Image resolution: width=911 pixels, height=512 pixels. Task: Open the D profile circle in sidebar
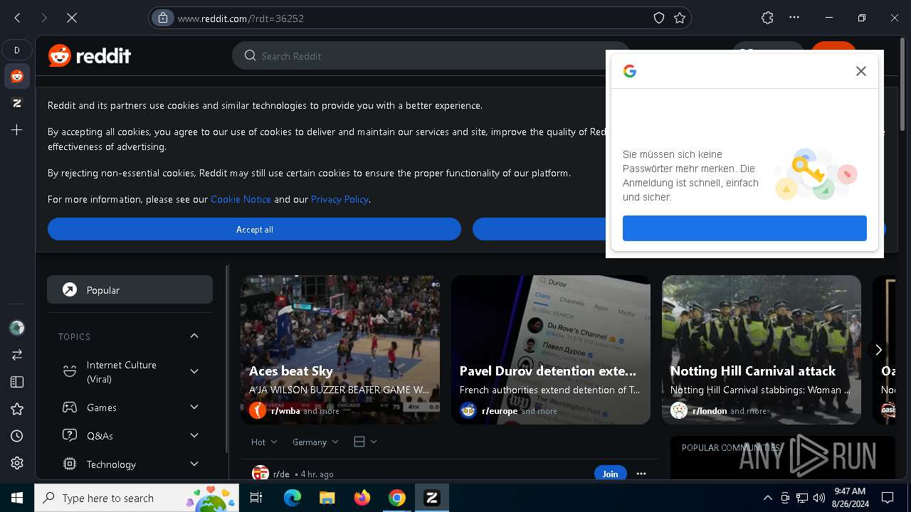point(17,50)
